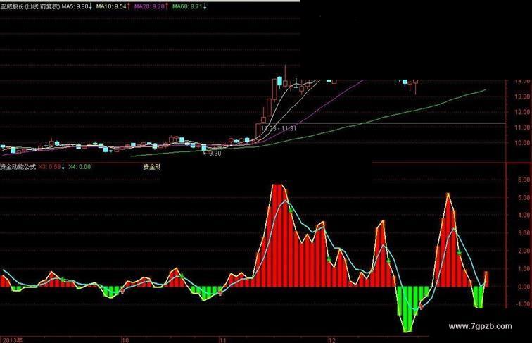Click the 亚威股份 daily chart title
The width and height of the screenshot is (532, 343).
[30, 6]
